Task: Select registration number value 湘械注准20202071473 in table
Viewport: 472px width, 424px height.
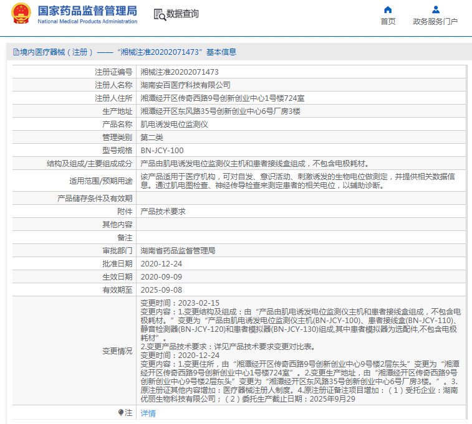Action: click(x=180, y=72)
